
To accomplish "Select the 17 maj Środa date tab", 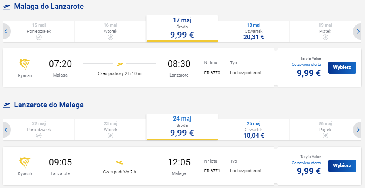I will click(182, 28).
